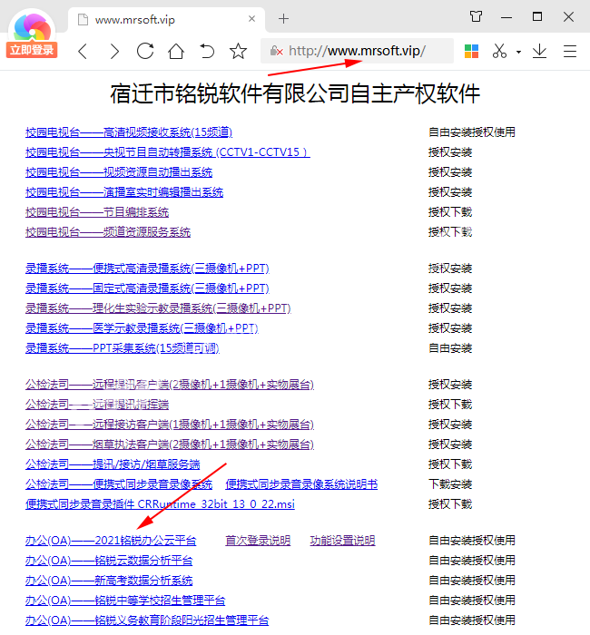Click 授权安装 beside 央视节目自动转播系统
Viewport: 590px width, 635px height.
tap(450, 152)
